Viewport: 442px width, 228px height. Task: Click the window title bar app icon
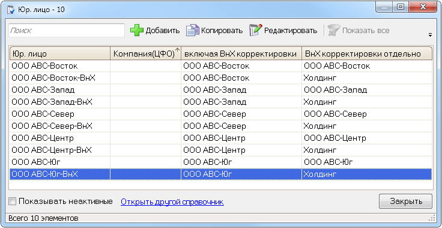pyautogui.click(x=10, y=9)
